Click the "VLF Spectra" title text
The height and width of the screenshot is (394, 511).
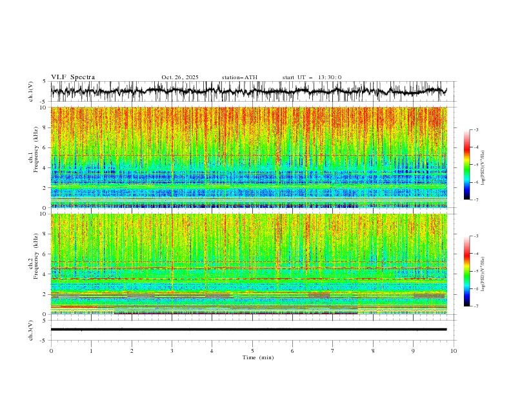tap(73, 77)
